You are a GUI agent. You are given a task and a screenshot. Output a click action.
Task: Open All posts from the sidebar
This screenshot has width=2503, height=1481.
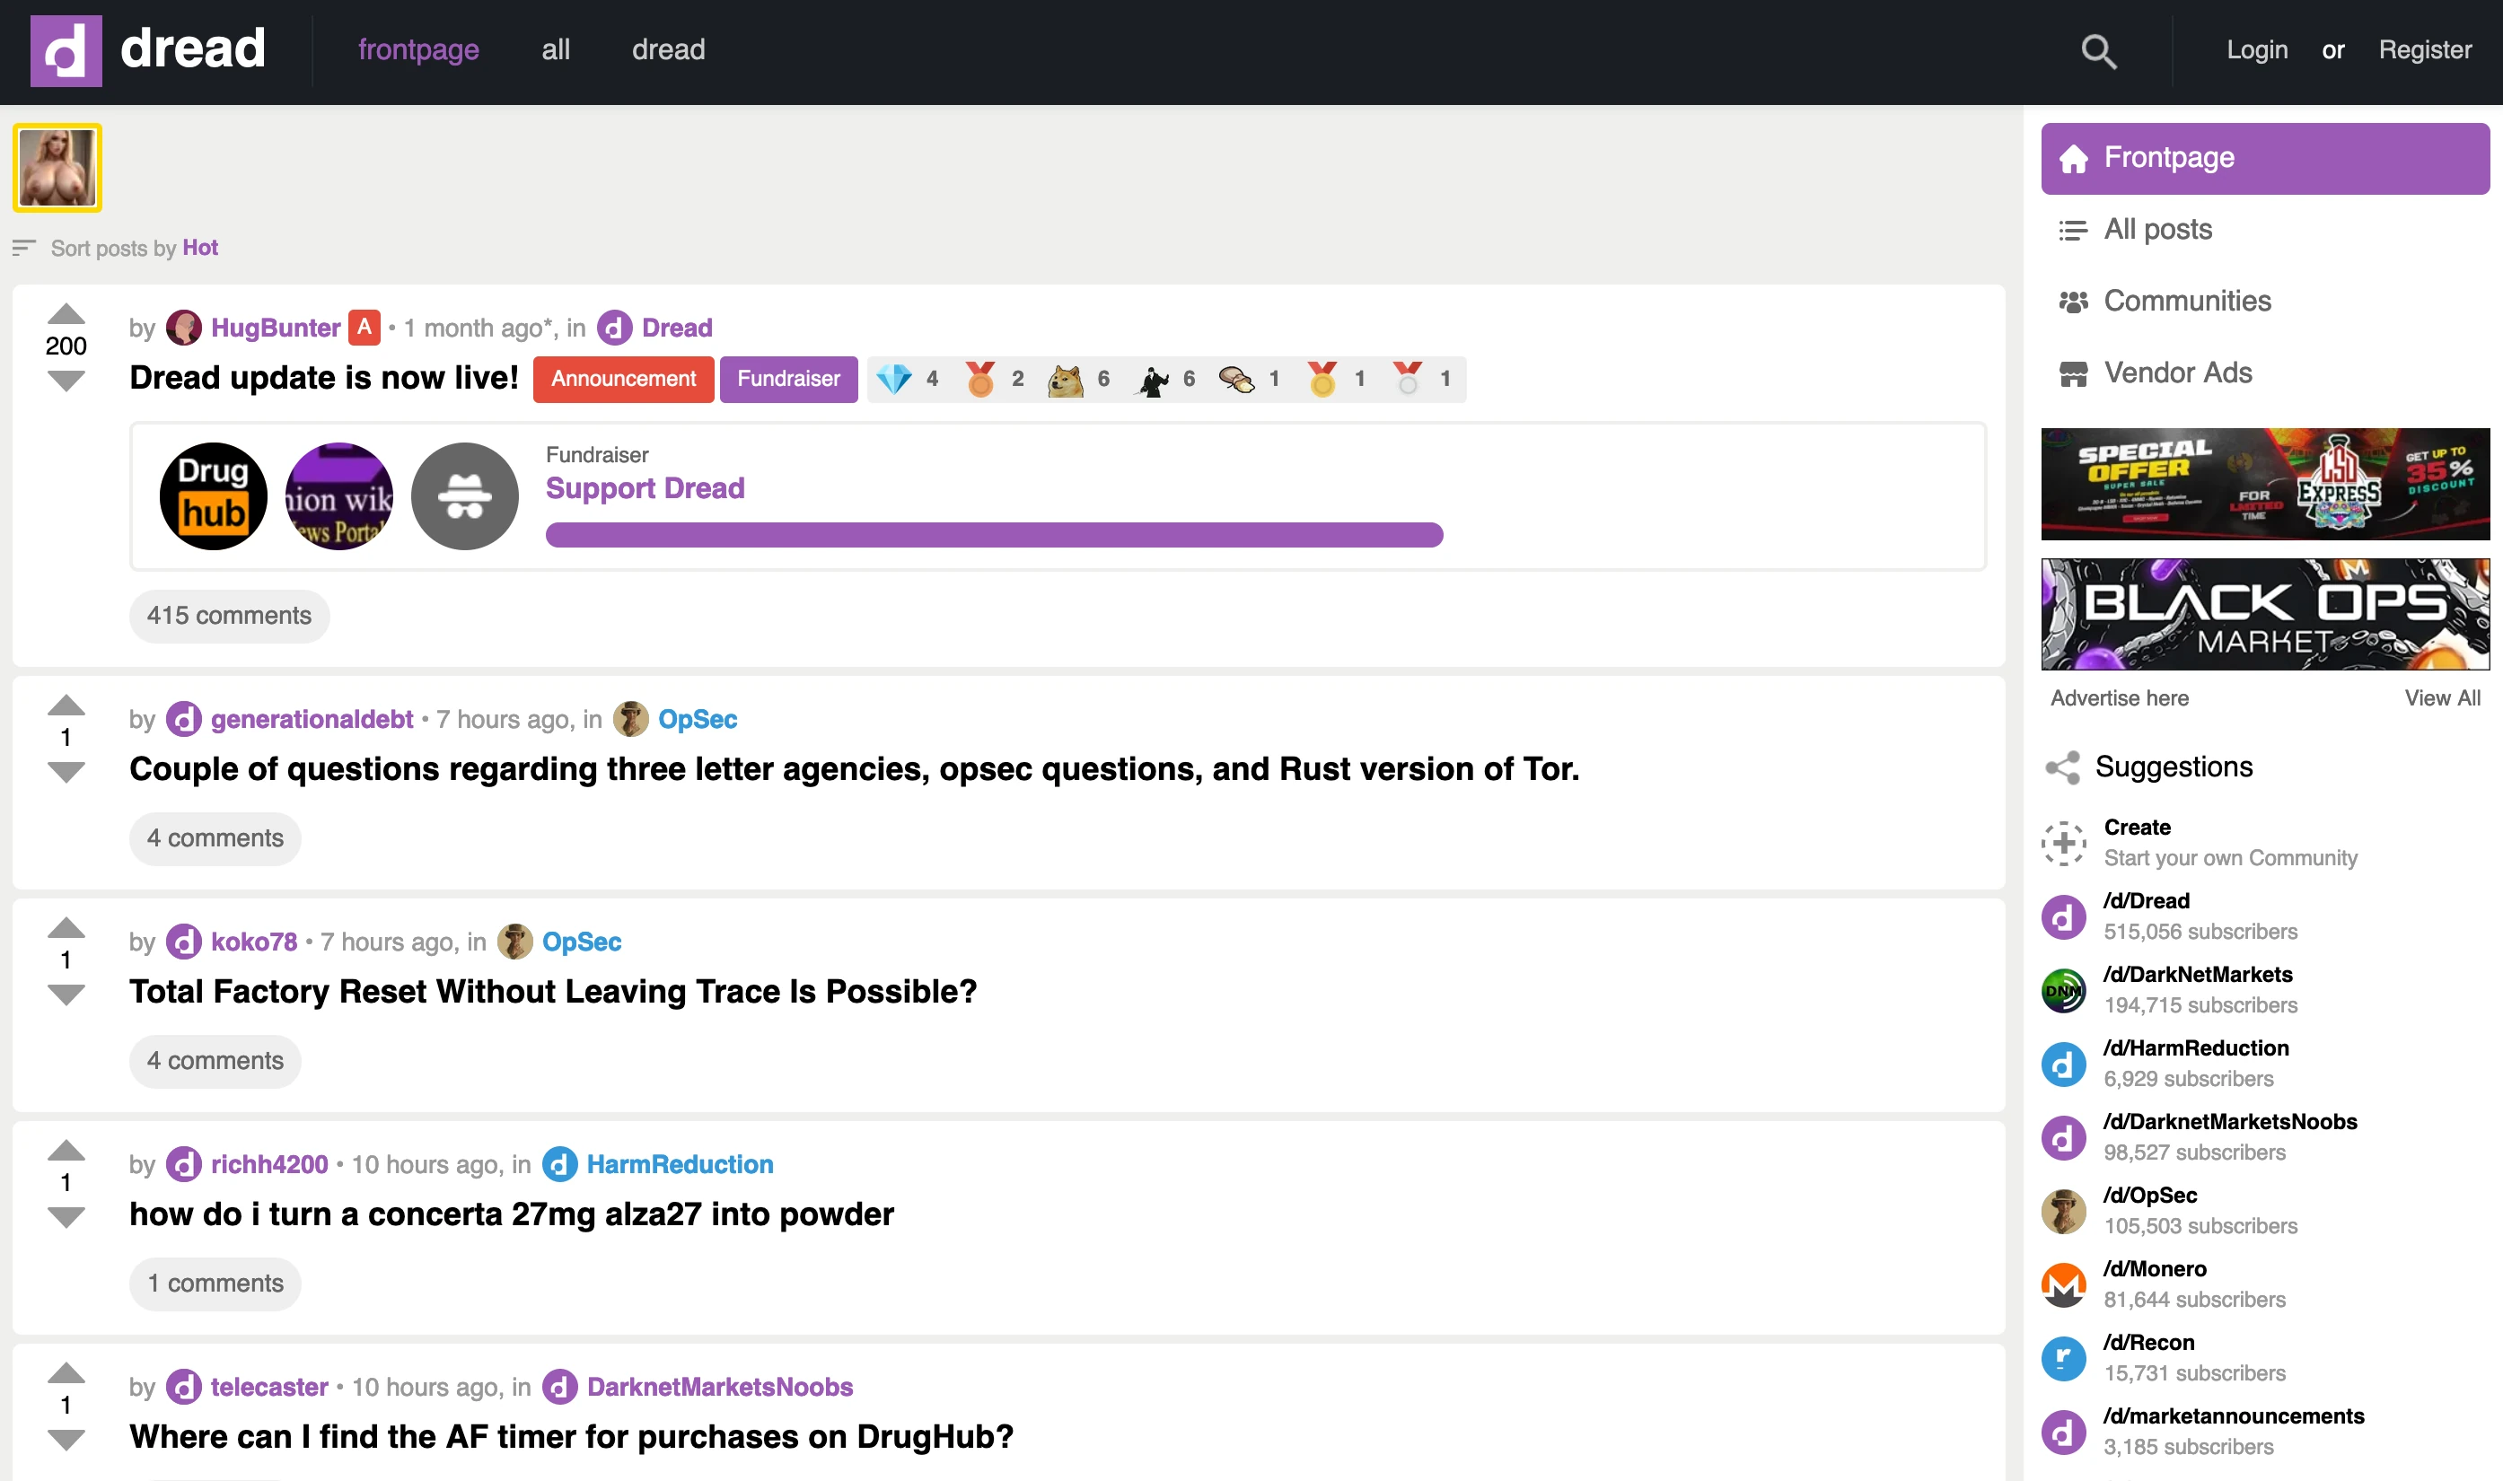click(x=2157, y=229)
